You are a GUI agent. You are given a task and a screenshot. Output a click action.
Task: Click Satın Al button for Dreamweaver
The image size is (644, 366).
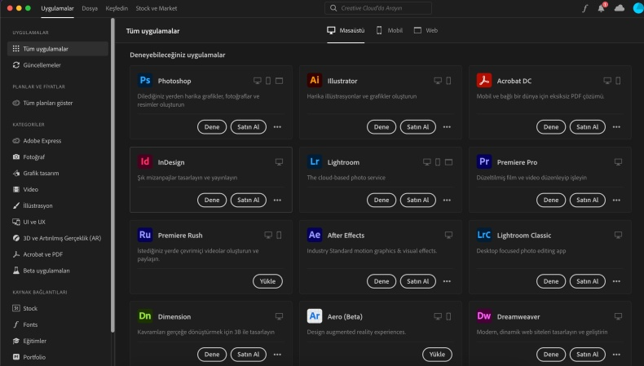click(587, 355)
